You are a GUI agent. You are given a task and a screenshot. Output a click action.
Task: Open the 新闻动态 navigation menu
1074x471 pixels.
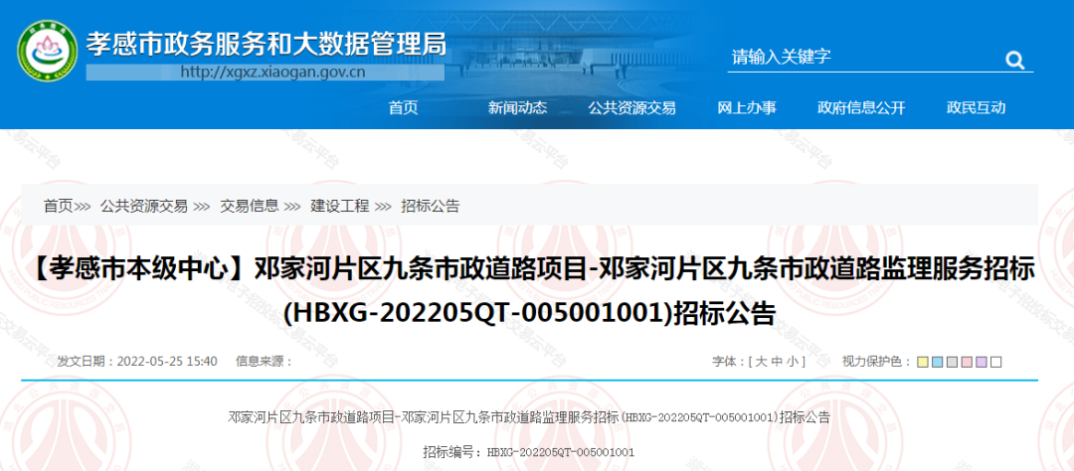(517, 108)
